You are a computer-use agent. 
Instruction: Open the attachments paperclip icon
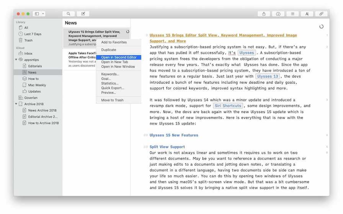tap(321, 14)
